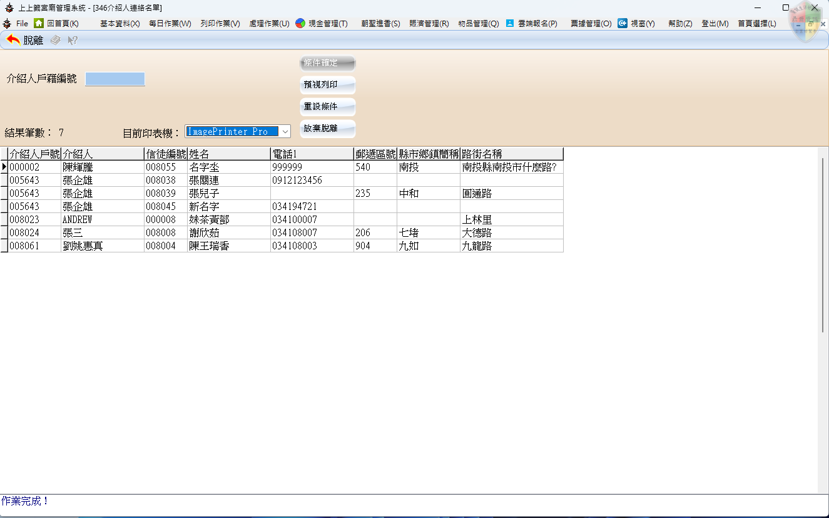This screenshot has width=829, height=518.
Task: Click the 介紹人戶籍編號 input field
Action: pyautogui.click(x=114, y=78)
